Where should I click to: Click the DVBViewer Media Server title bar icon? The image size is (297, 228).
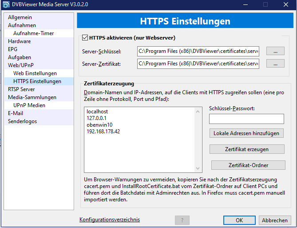pos(6,4)
